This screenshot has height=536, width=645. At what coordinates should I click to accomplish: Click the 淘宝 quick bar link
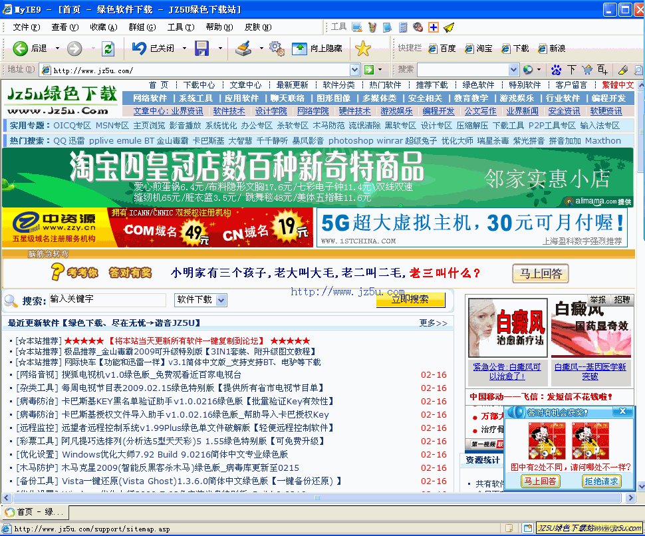point(479,49)
